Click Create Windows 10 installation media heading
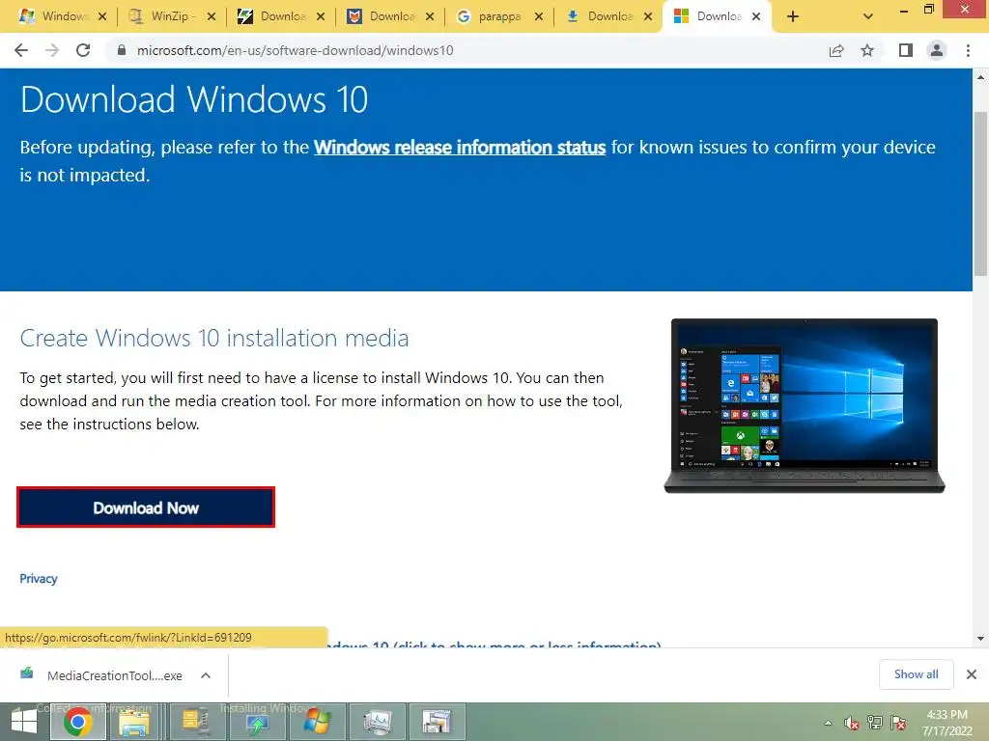The width and height of the screenshot is (989, 741). pyautogui.click(x=214, y=339)
